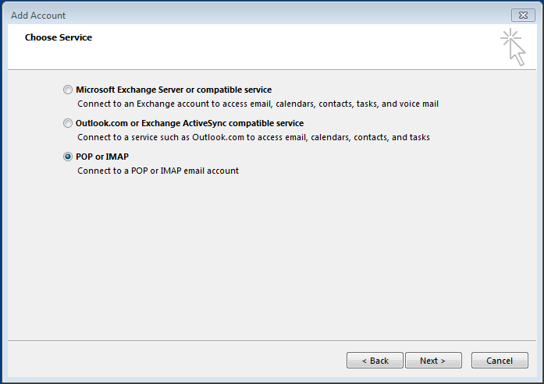Close the Add Account dialog with X

pyautogui.click(x=523, y=15)
